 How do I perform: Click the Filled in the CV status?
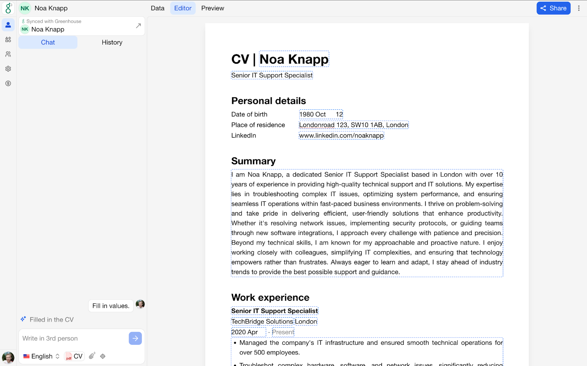pyautogui.click(x=52, y=320)
